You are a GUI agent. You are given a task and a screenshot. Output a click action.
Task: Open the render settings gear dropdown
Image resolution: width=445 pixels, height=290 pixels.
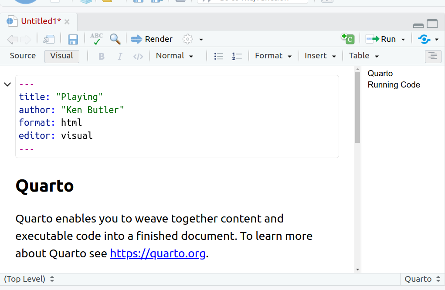[x=193, y=39]
